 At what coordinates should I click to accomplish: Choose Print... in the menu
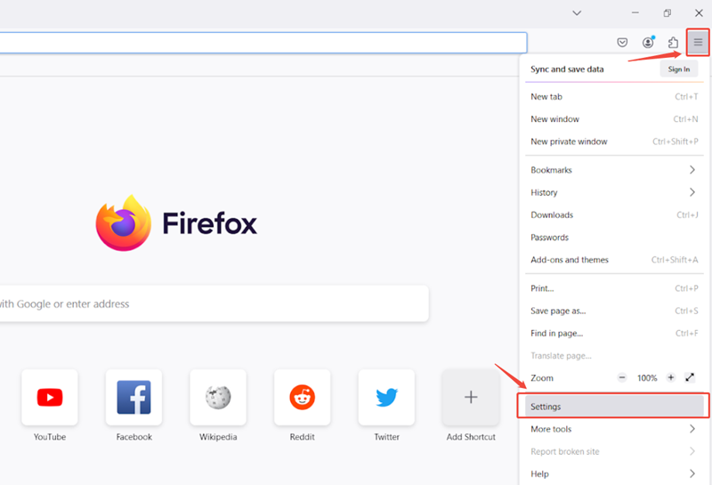tap(614, 288)
